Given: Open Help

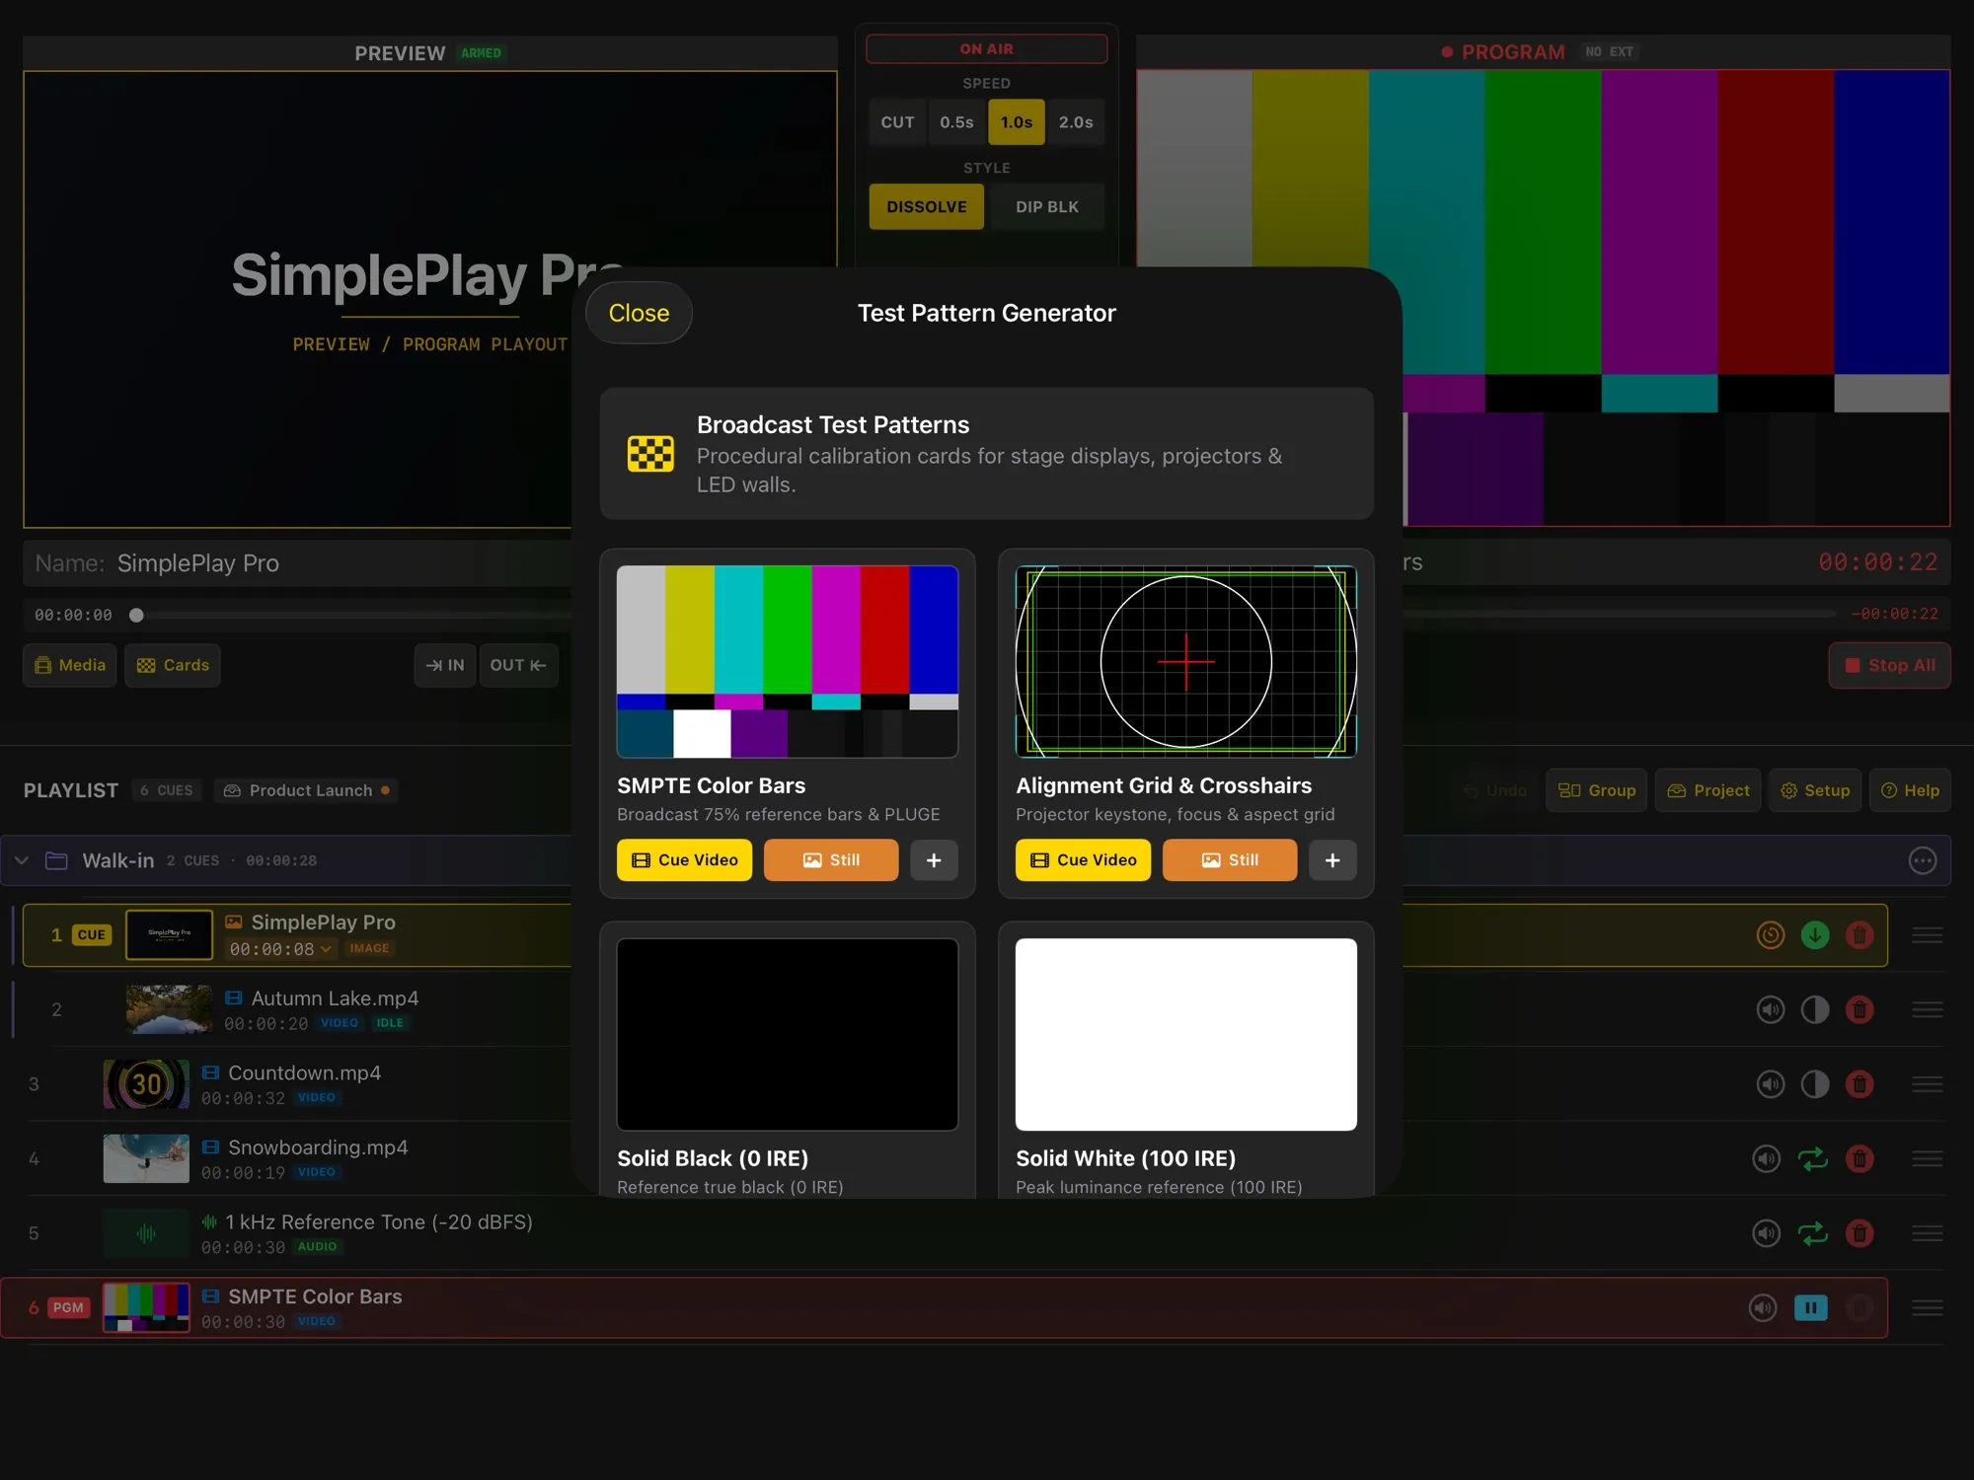Looking at the screenshot, I should point(1910,790).
